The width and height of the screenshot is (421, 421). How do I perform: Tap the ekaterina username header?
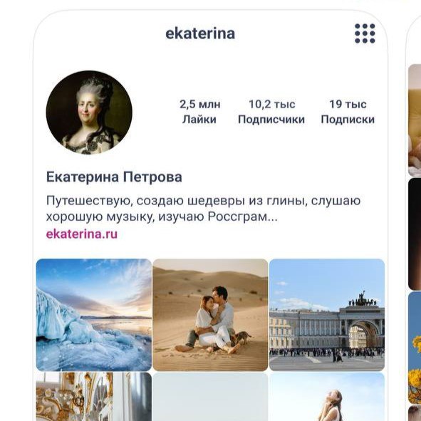pyautogui.click(x=200, y=33)
